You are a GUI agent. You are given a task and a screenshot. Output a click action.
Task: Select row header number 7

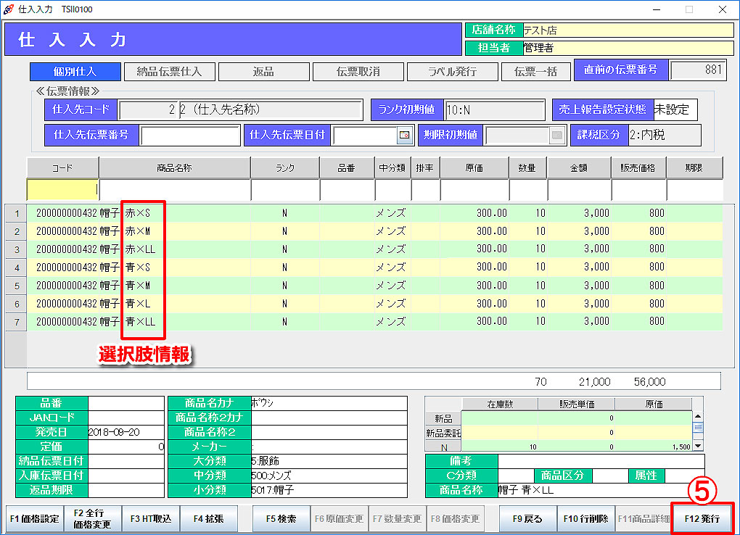(x=16, y=322)
